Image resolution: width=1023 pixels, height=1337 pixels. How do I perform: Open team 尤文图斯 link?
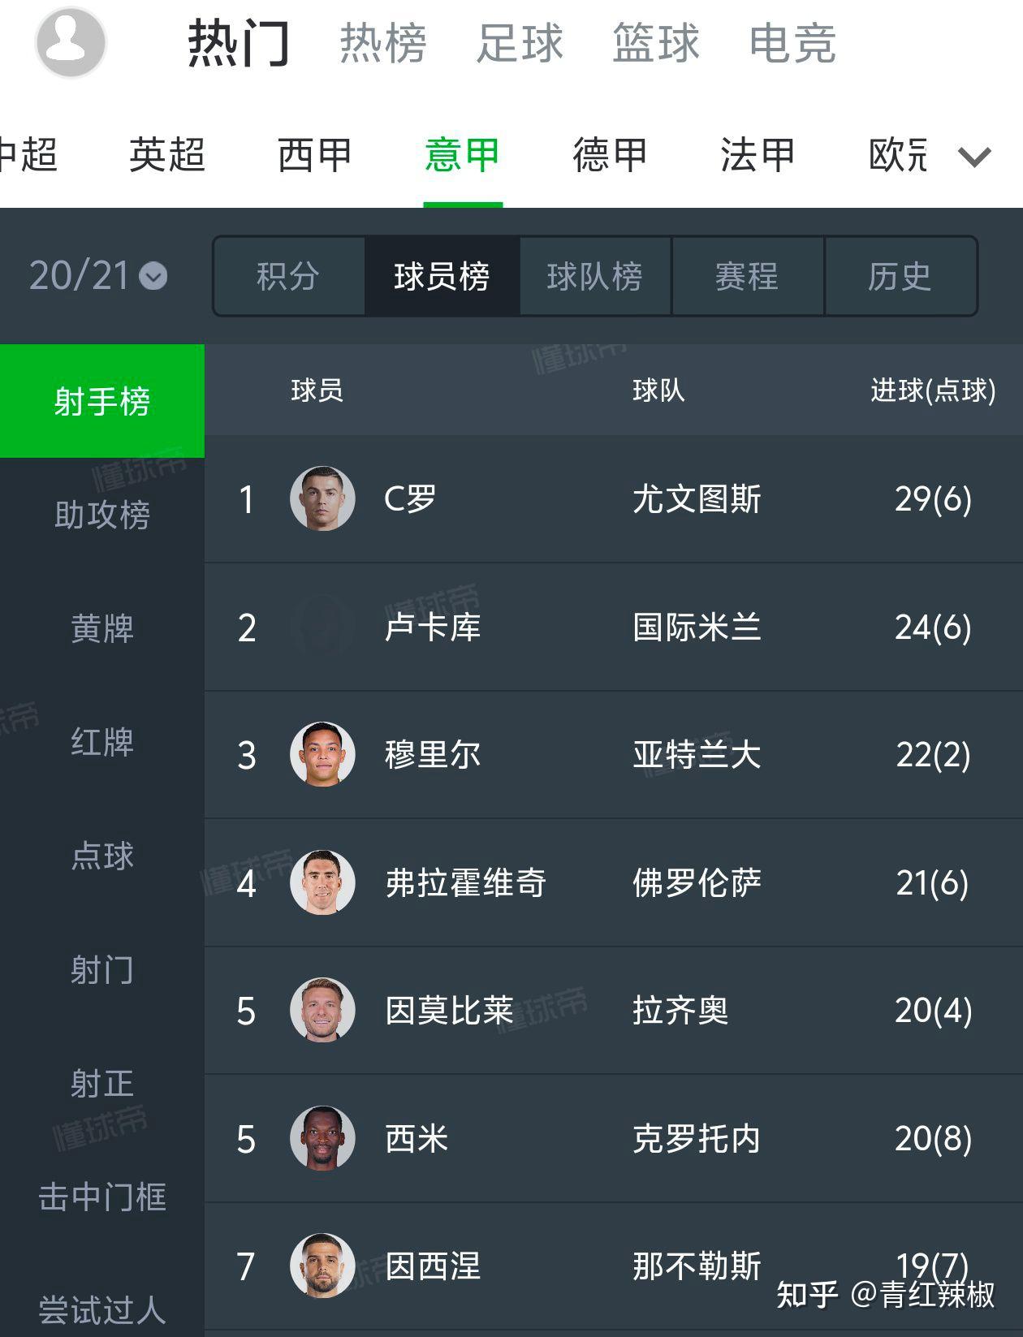pos(697,498)
